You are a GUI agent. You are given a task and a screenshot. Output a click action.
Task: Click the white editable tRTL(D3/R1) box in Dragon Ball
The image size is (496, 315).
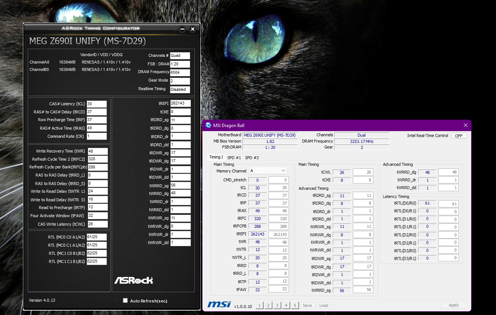tap(449, 258)
